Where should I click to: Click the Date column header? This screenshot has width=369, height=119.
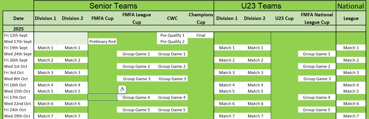[x=18, y=18]
